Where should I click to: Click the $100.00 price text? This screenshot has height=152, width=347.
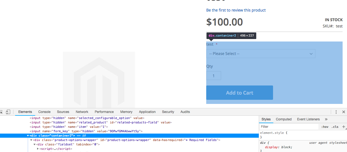[x=225, y=22]
